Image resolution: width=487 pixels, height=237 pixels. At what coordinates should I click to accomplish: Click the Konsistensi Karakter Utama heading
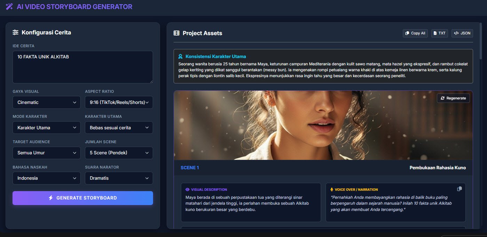coord(216,56)
